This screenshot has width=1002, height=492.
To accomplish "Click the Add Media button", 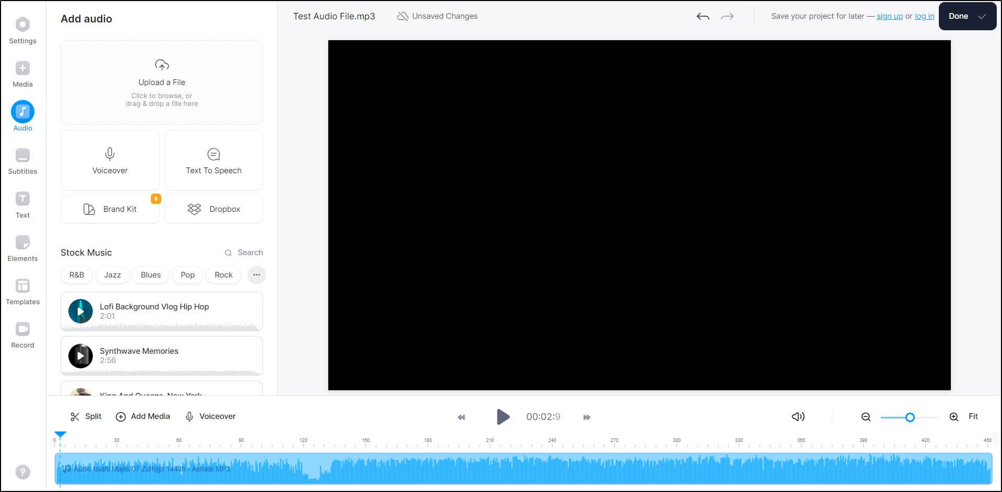I will pyautogui.click(x=143, y=416).
